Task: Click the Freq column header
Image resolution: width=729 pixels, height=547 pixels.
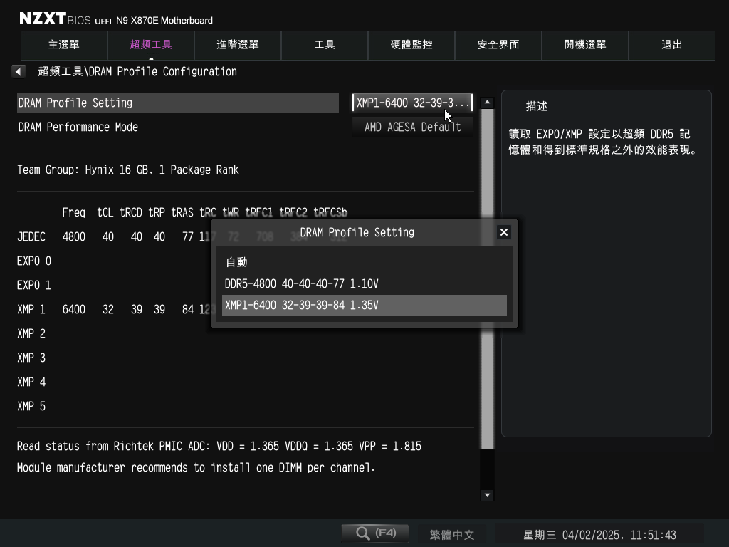Action: click(73, 212)
